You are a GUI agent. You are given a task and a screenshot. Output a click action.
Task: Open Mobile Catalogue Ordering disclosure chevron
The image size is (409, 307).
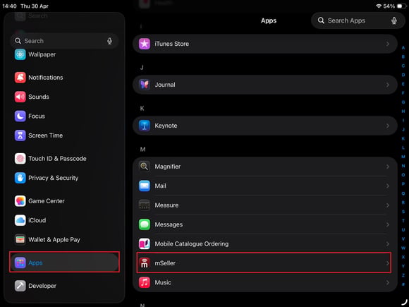(x=388, y=244)
